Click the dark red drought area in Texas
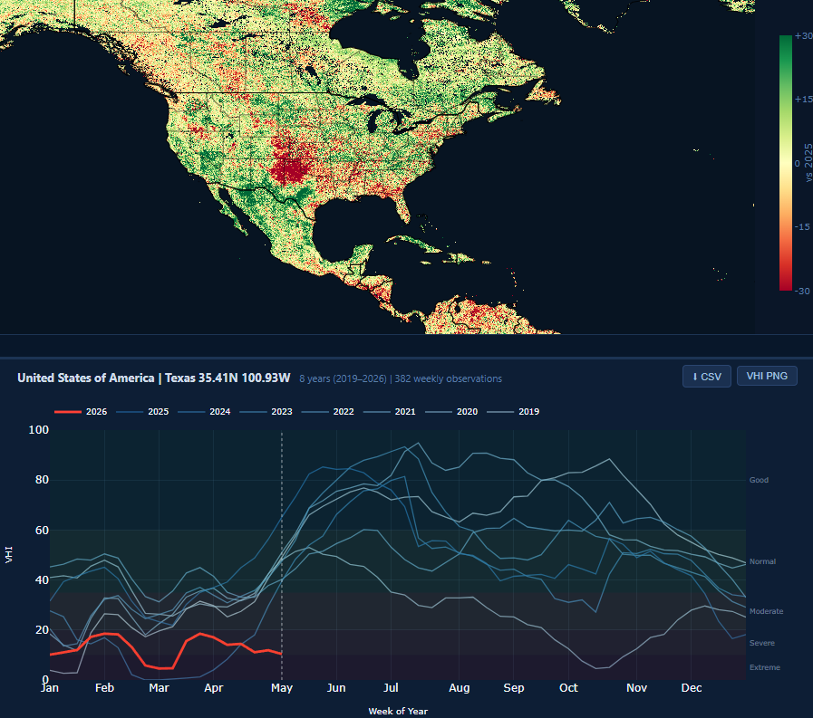Screen dimensions: 813x718 pos(289,168)
